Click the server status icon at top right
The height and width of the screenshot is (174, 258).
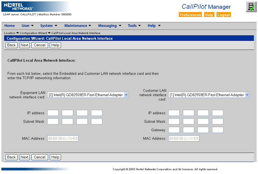pos(251,7)
